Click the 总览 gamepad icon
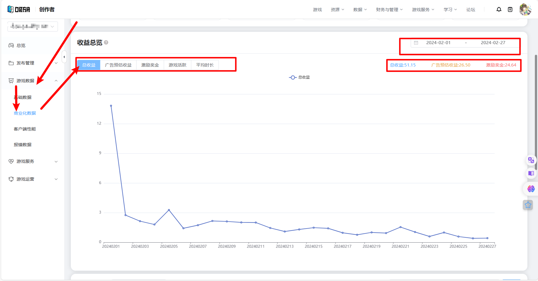The width and height of the screenshot is (538, 281). pyautogui.click(x=11, y=45)
